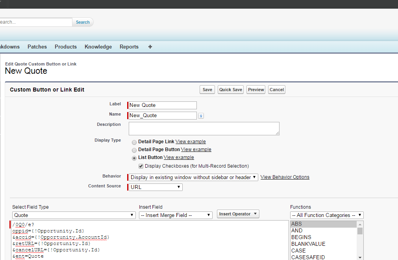Open the Insert Merge Field dropdown
The height and width of the screenshot is (260, 398).
click(176, 215)
